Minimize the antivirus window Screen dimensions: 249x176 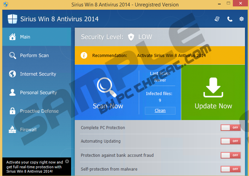[x=219, y=3]
